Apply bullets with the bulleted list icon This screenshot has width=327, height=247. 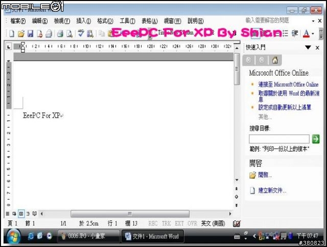click(285, 33)
